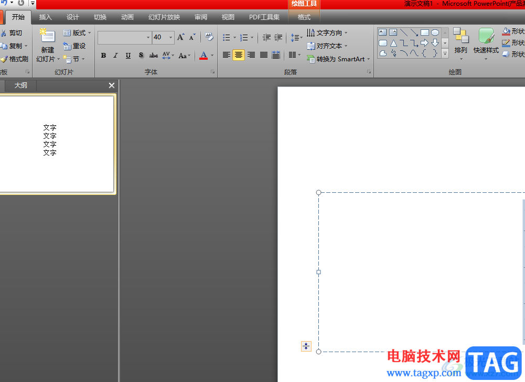Screen dimensions: 525x382
Task: Select rectangle shape in gallery
Action: (x=424, y=32)
